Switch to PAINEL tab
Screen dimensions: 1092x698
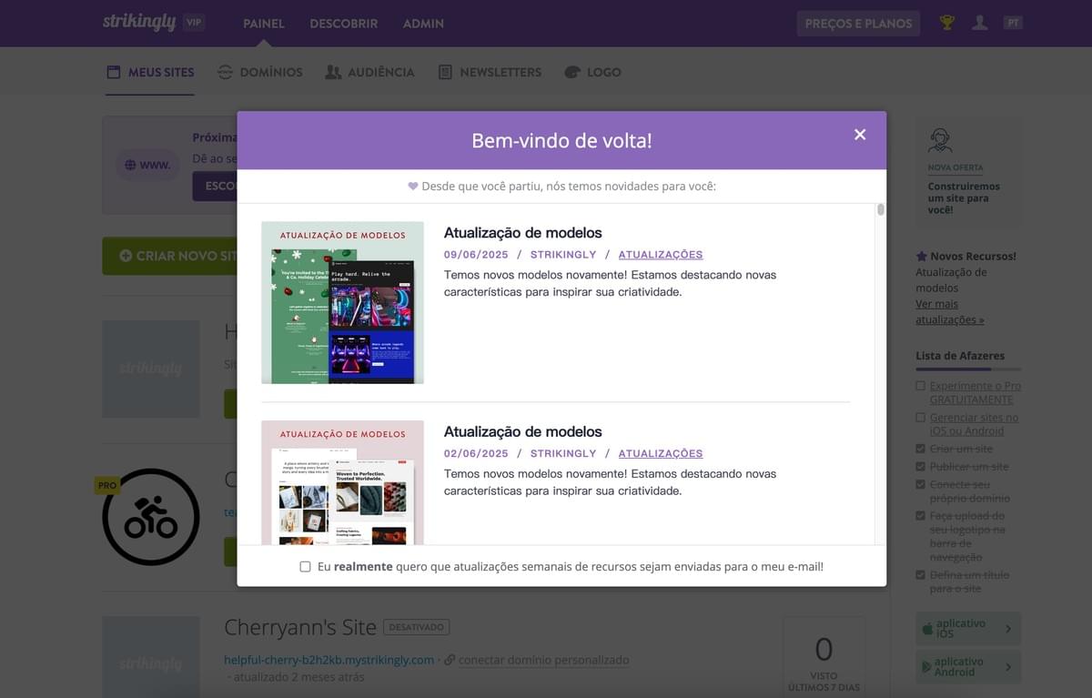pos(264,24)
